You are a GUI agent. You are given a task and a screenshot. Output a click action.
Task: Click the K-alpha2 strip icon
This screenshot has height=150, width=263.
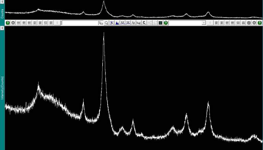pyautogui.click(x=139, y=23)
